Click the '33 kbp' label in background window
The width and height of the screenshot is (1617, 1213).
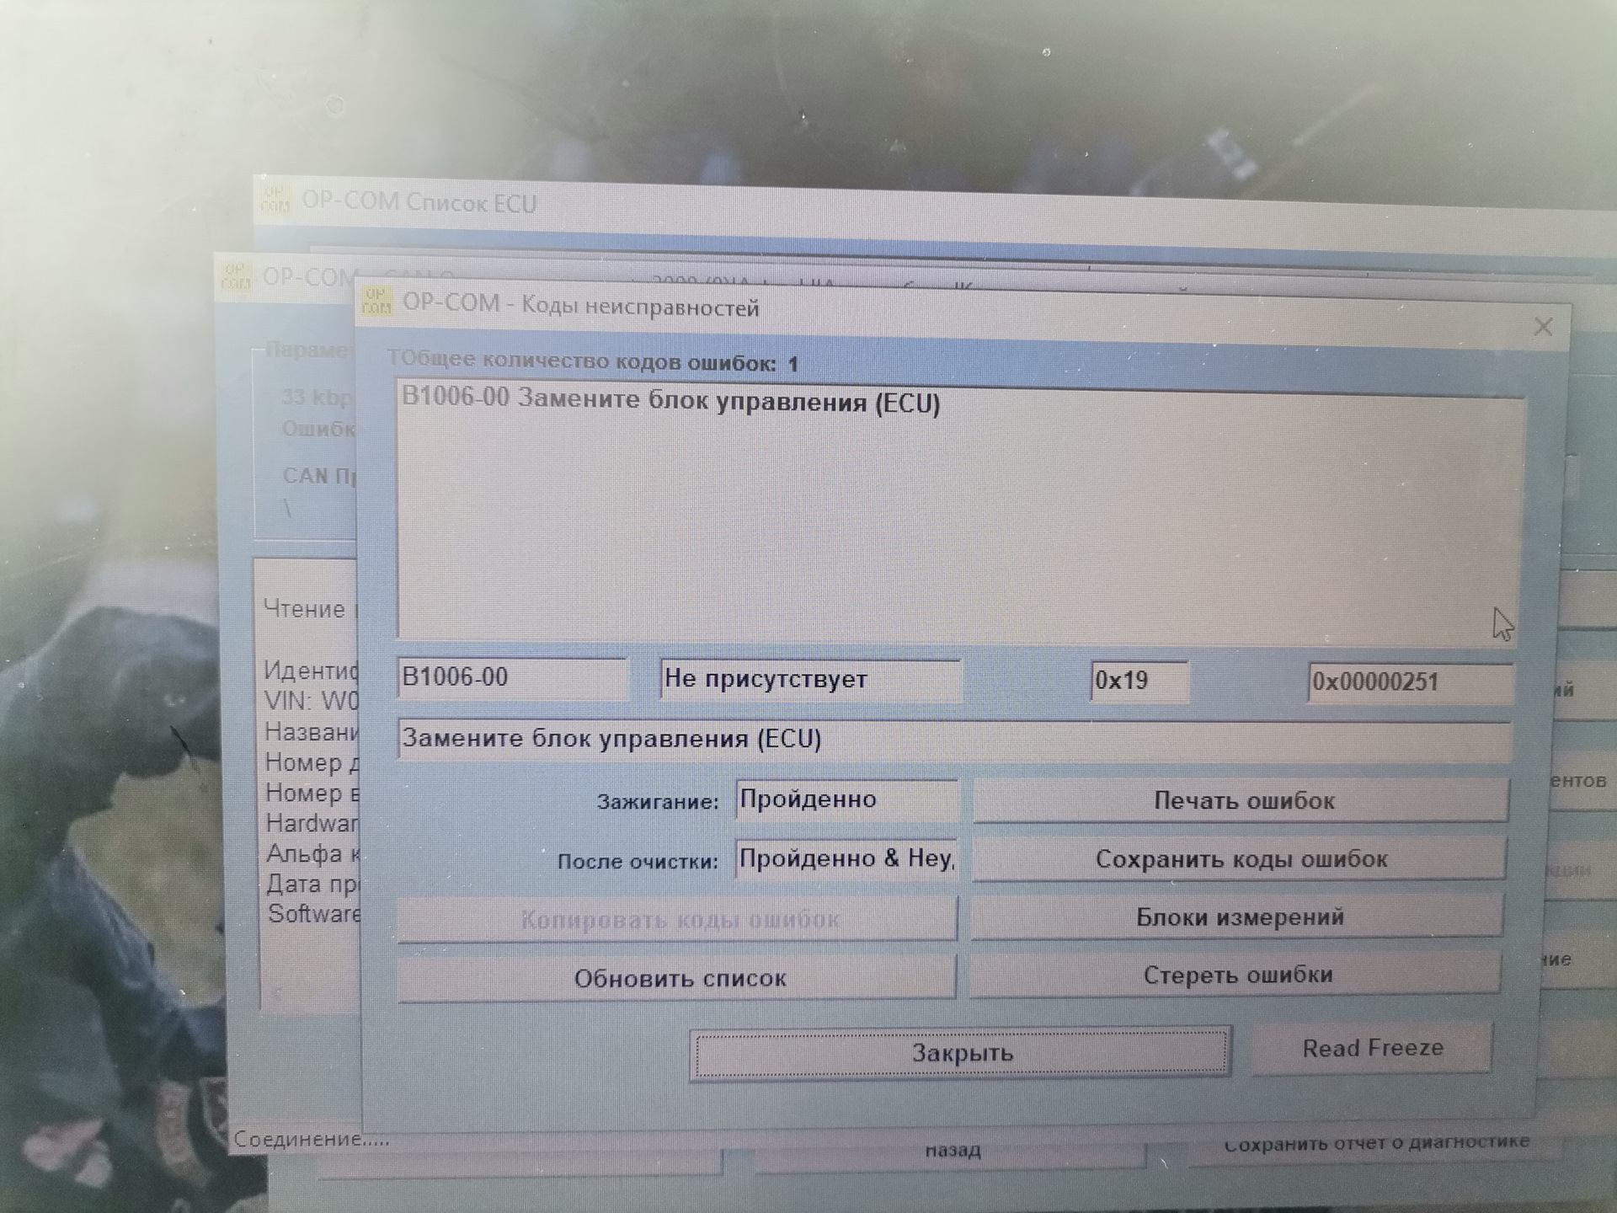(317, 398)
